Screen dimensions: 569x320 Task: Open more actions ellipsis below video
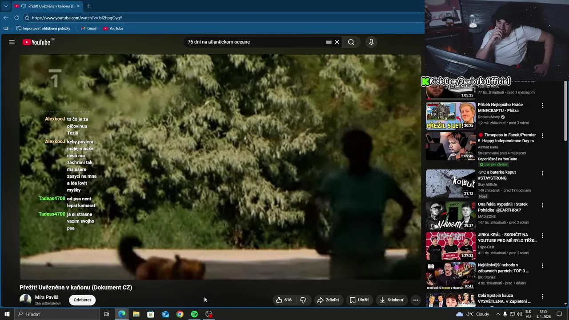click(416, 300)
